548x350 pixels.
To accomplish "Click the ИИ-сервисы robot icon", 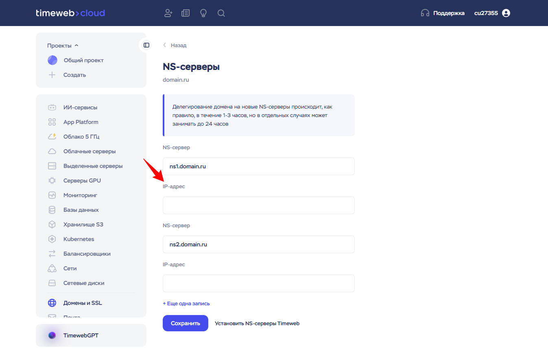I will click(x=52, y=107).
